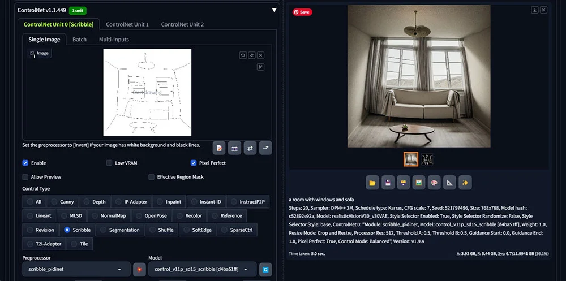Refresh the ControlNet model list
Viewport: 566px width, 281px height.
[x=265, y=270]
